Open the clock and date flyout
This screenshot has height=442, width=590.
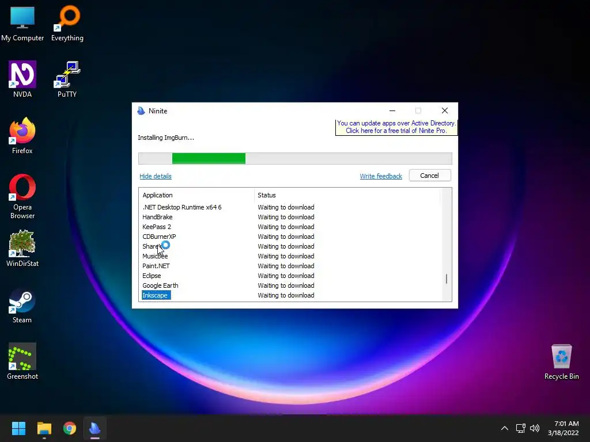tap(563, 428)
